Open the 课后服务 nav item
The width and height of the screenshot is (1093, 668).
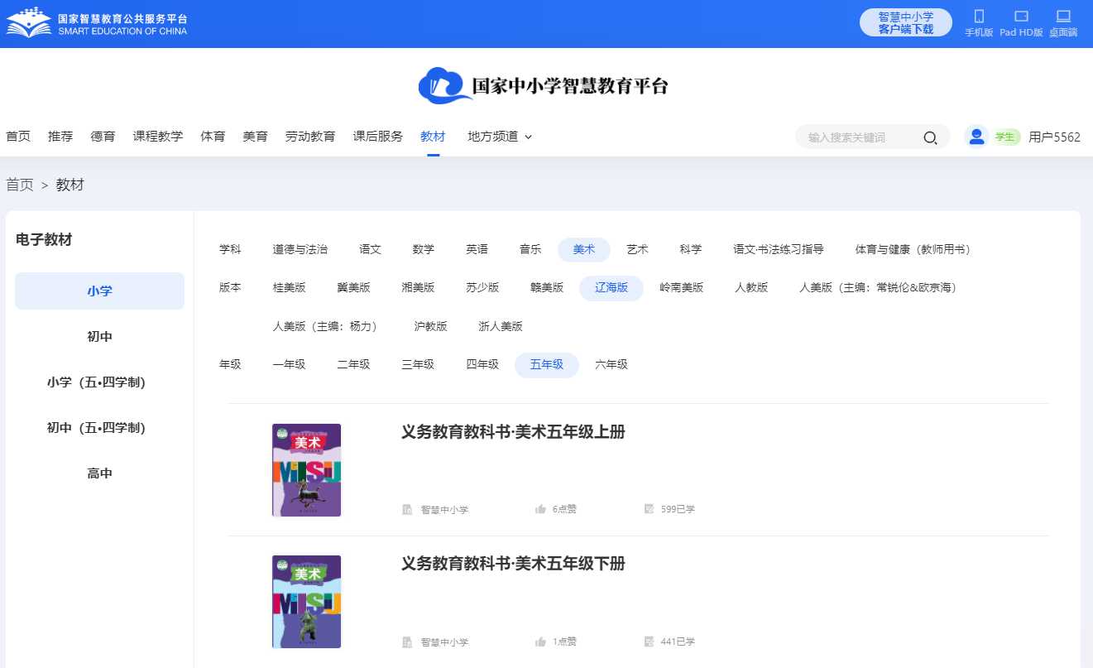point(378,137)
